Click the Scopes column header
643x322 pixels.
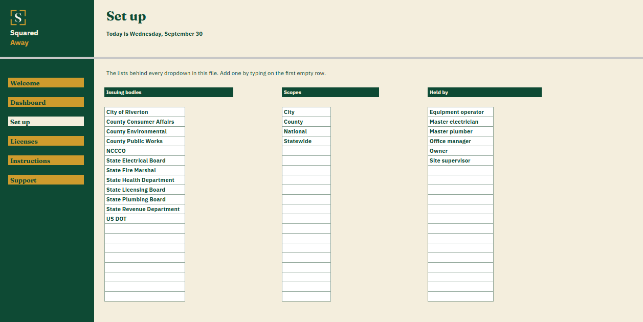(x=330, y=92)
